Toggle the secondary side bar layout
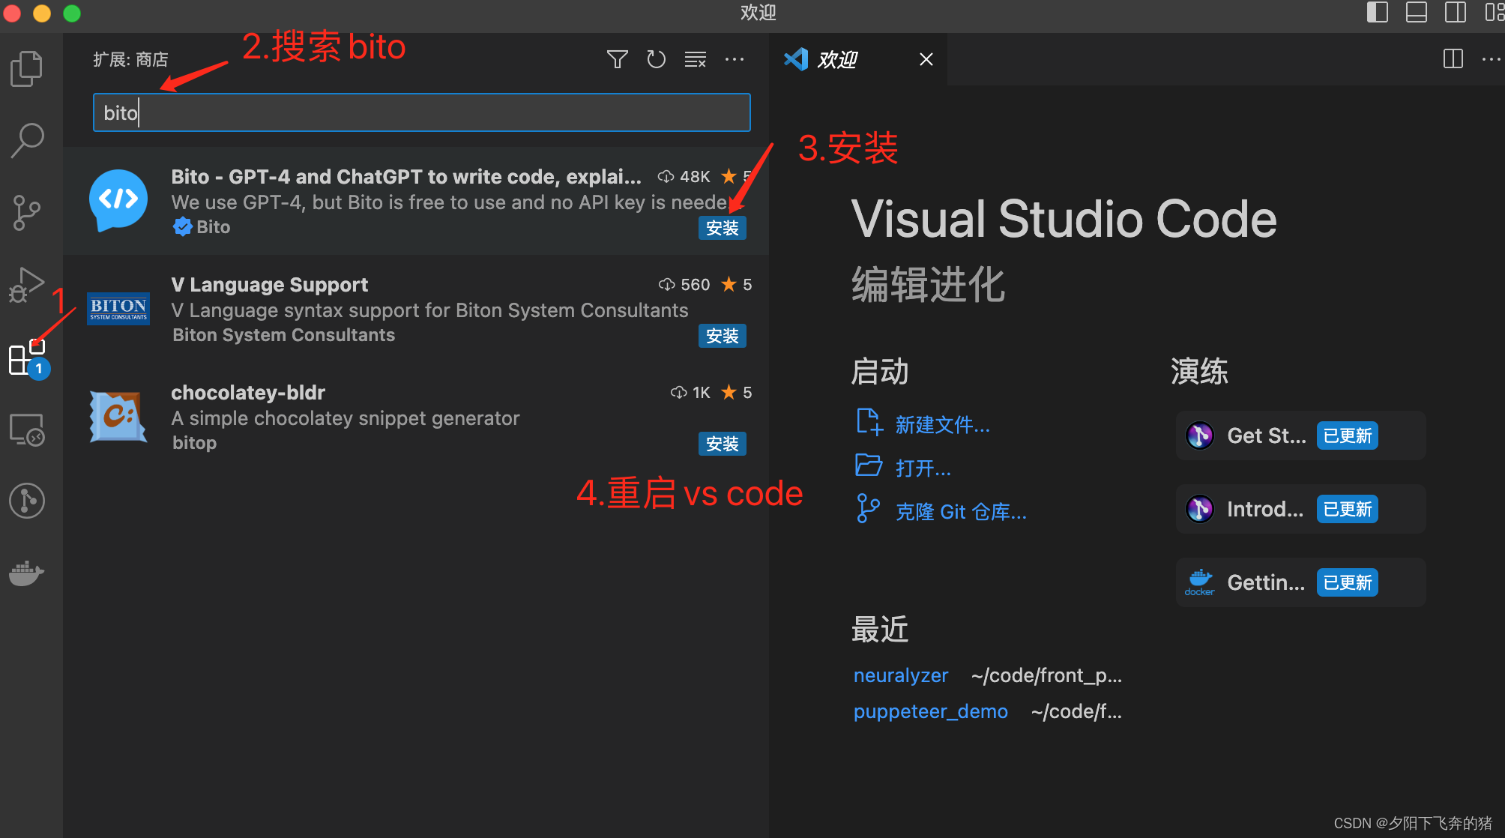 click(x=1455, y=13)
